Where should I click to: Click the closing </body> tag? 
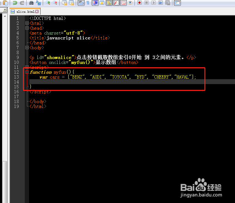38,102
